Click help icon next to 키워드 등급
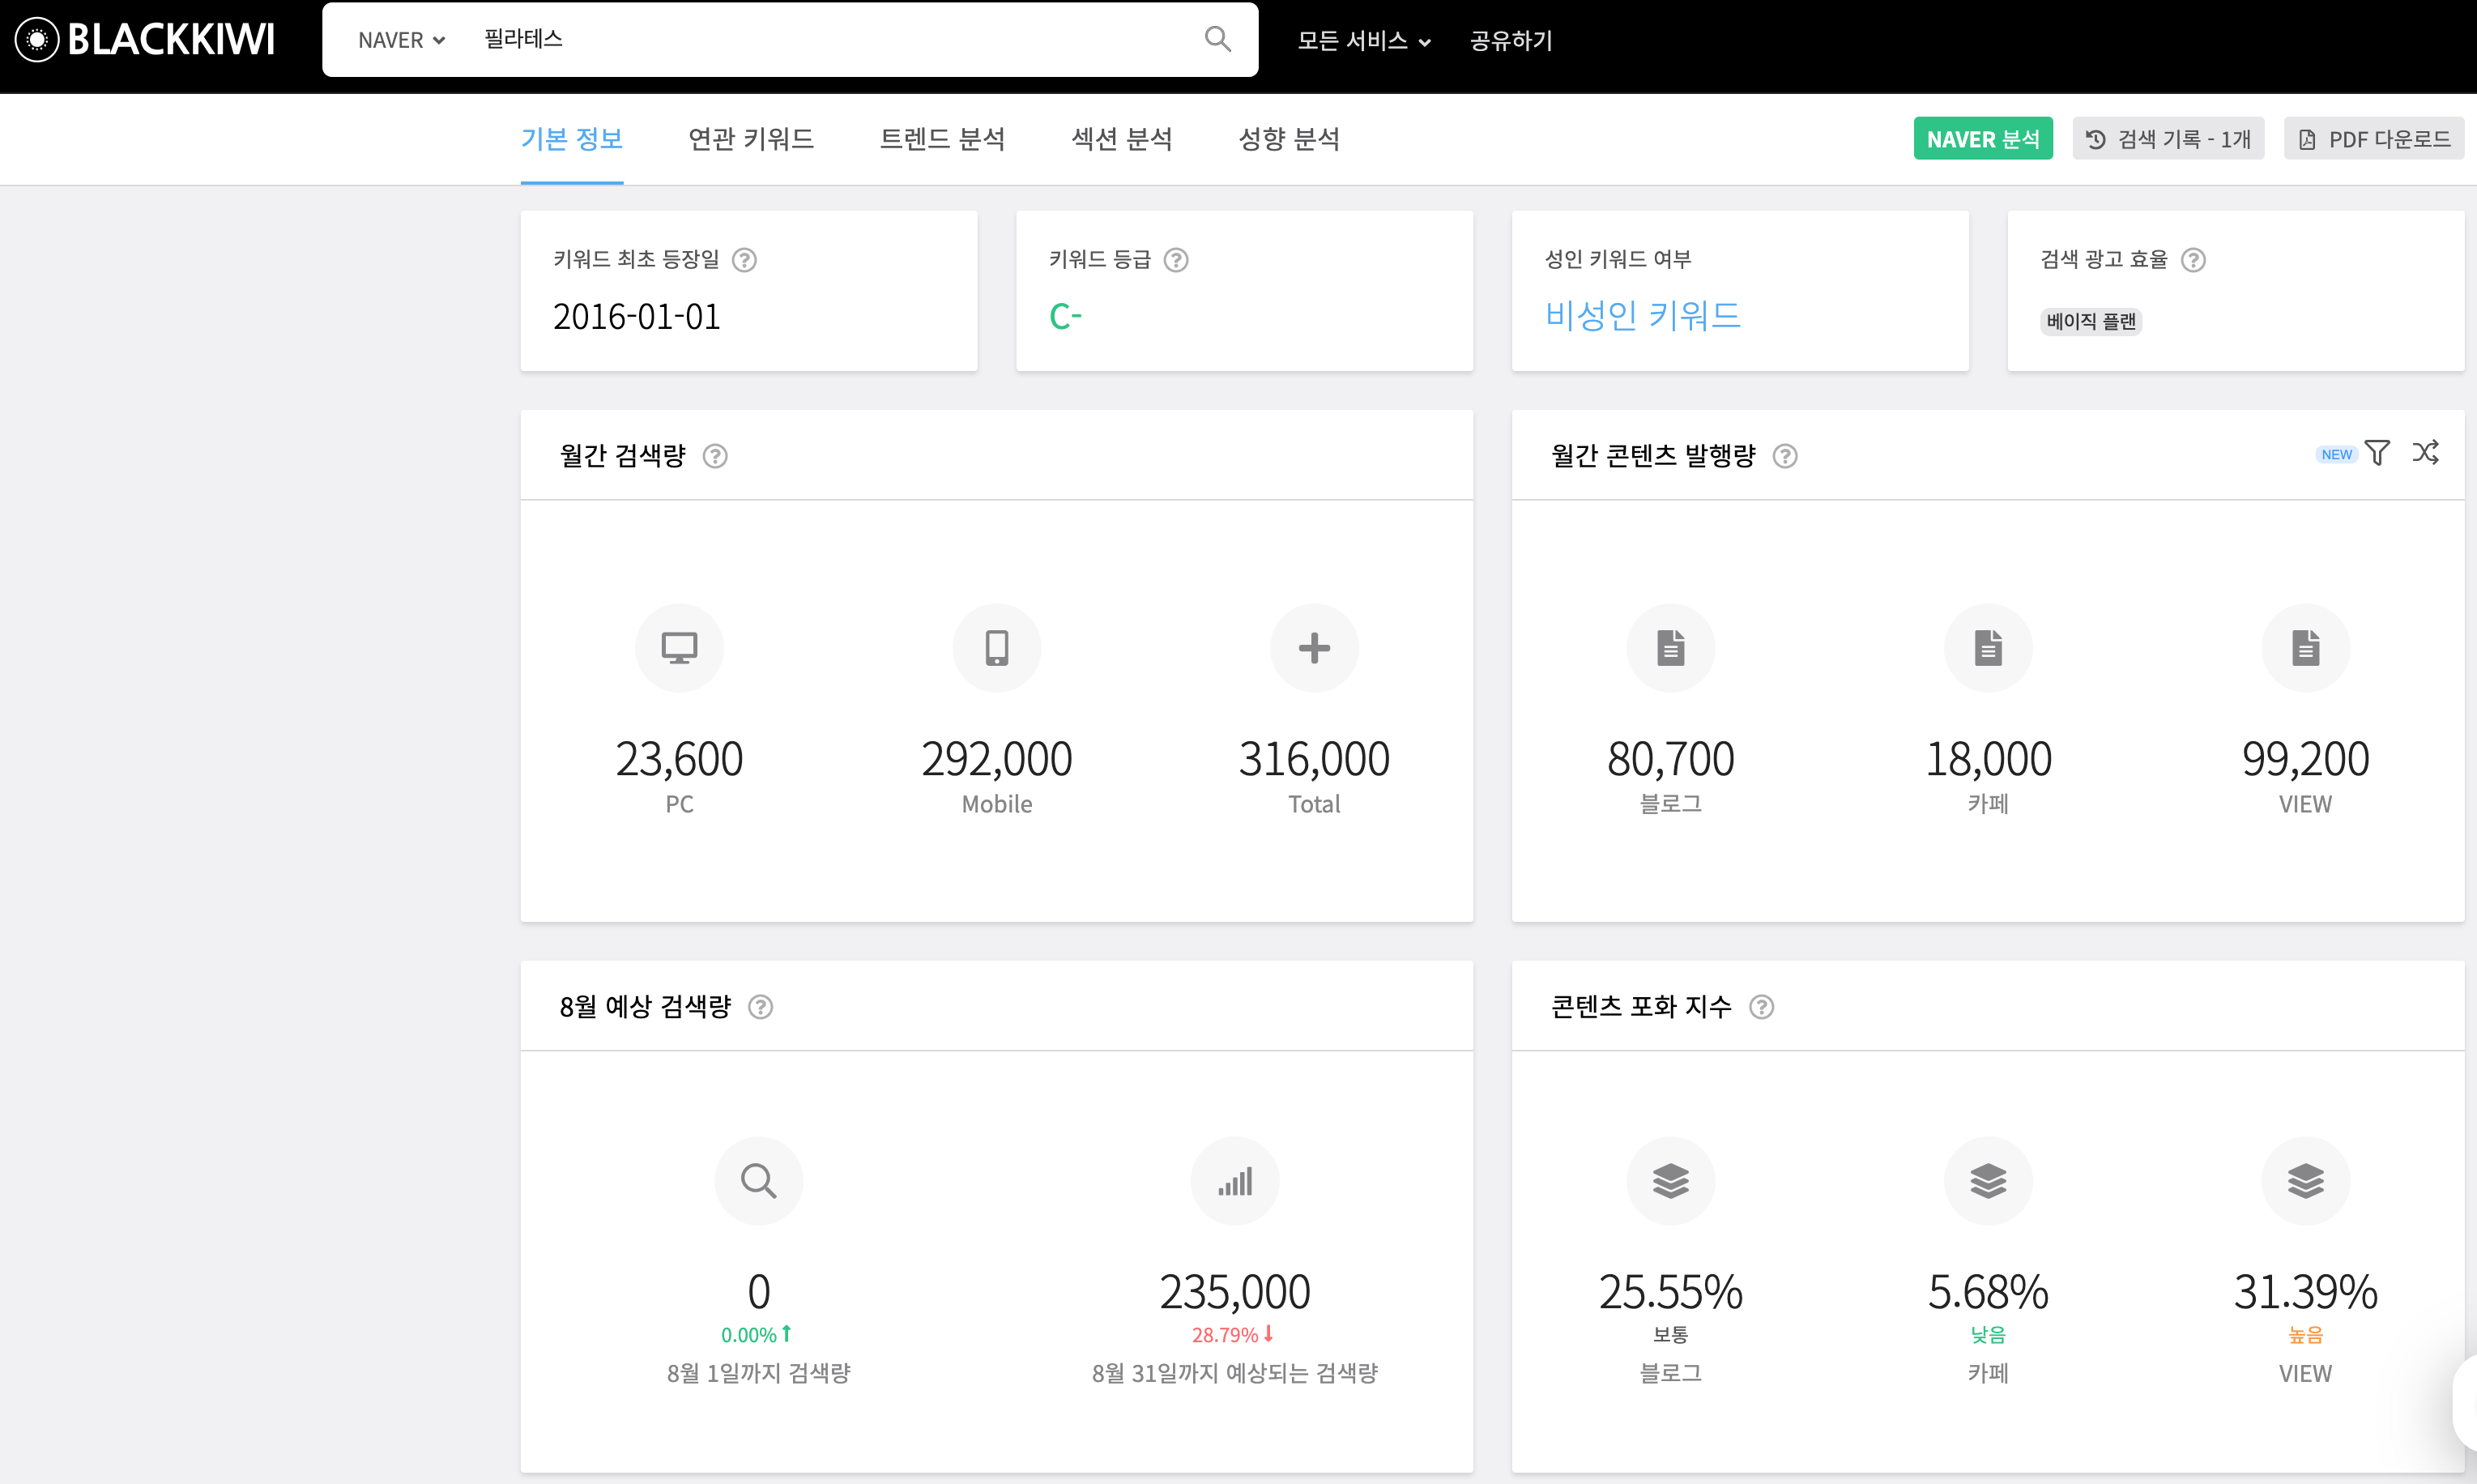The width and height of the screenshot is (2477, 1484). point(1176,260)
